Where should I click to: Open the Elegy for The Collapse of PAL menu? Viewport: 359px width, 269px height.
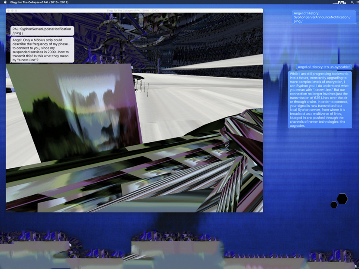tap(39, 2)
